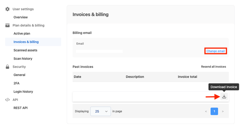The width and height of the screenshot is (240, 129).
Task: Go to the next page arrow
Action: [x=223, y=111]
